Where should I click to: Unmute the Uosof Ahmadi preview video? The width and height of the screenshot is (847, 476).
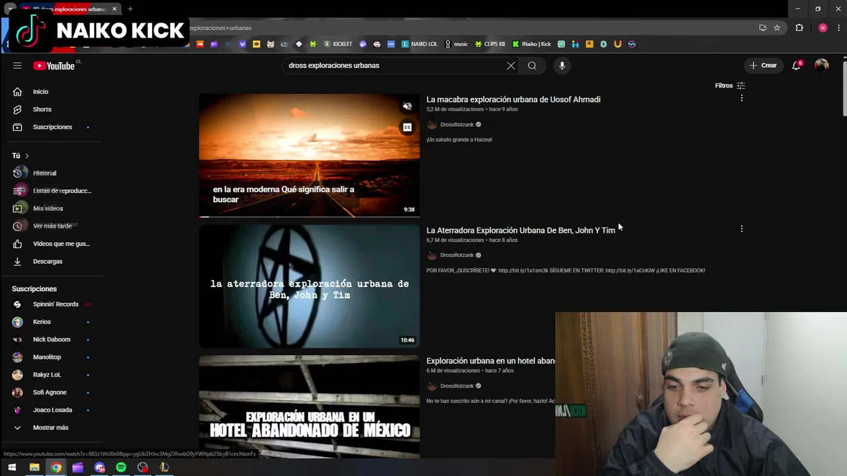pos(408,106)
